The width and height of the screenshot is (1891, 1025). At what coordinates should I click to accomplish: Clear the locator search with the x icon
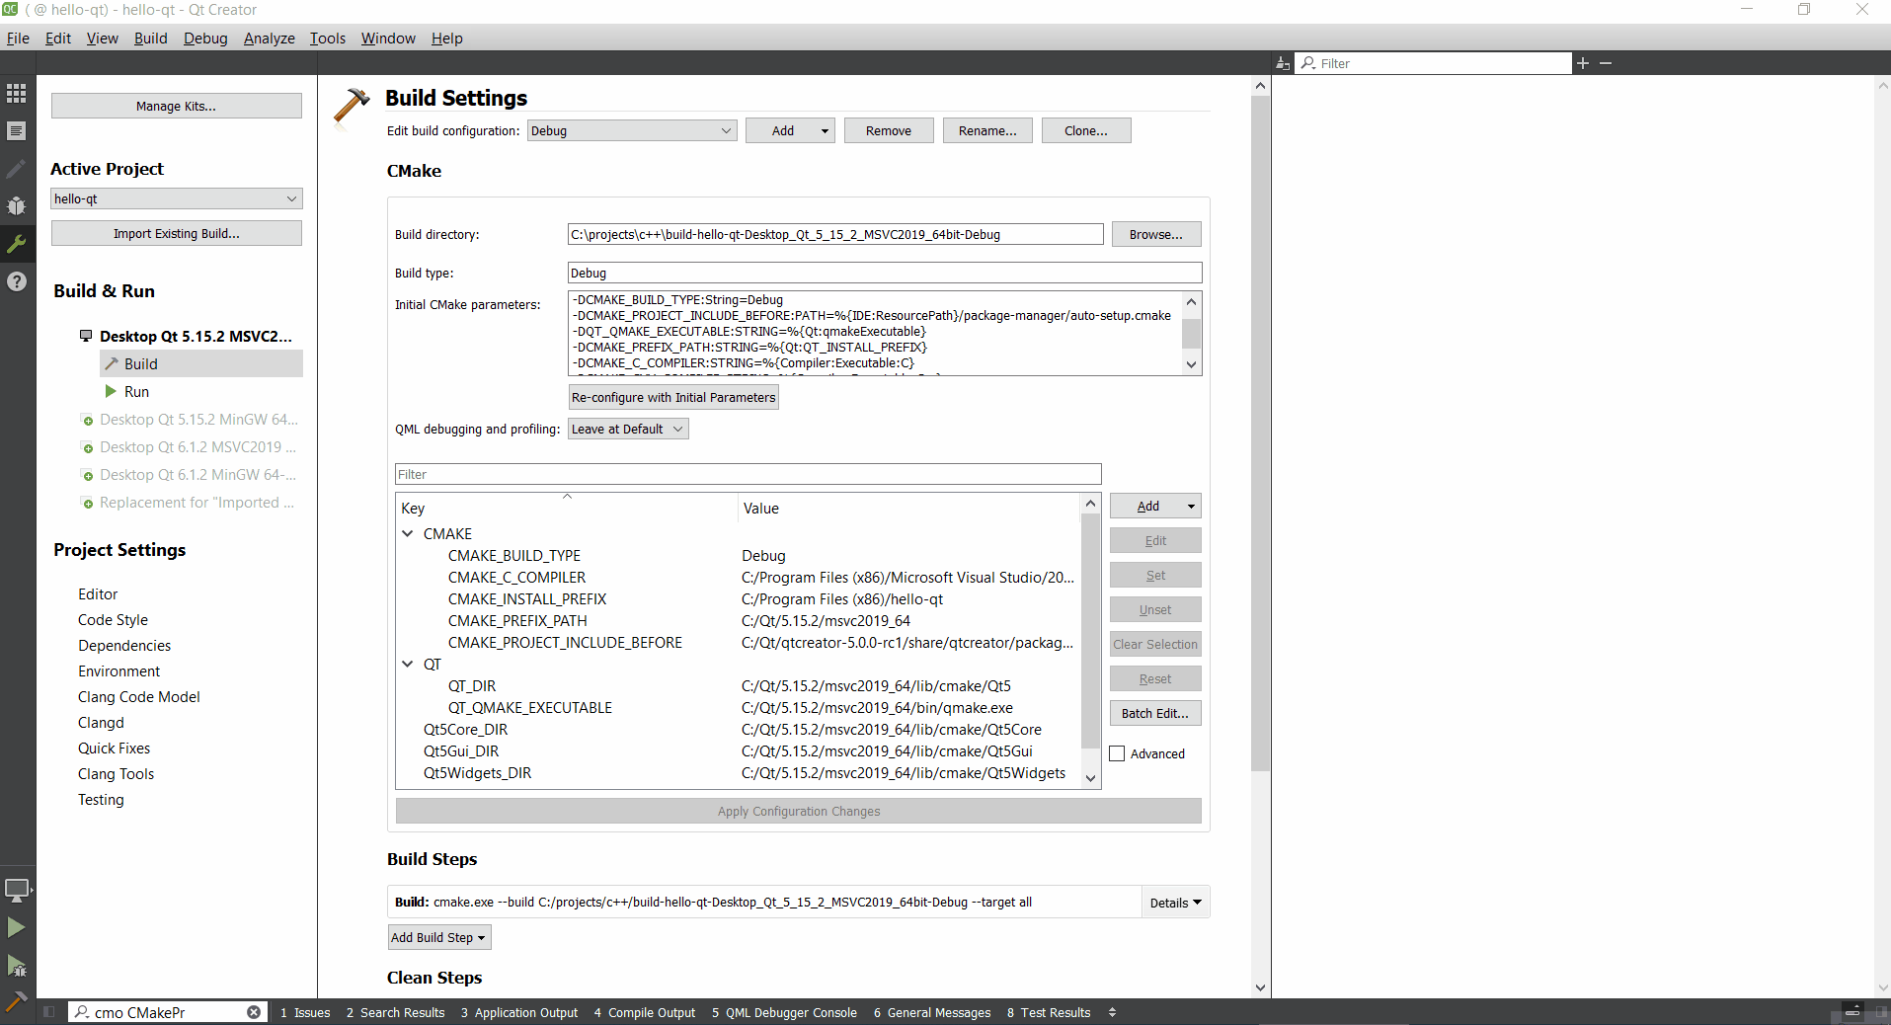pyautogui.click(x=253, y=1012)
